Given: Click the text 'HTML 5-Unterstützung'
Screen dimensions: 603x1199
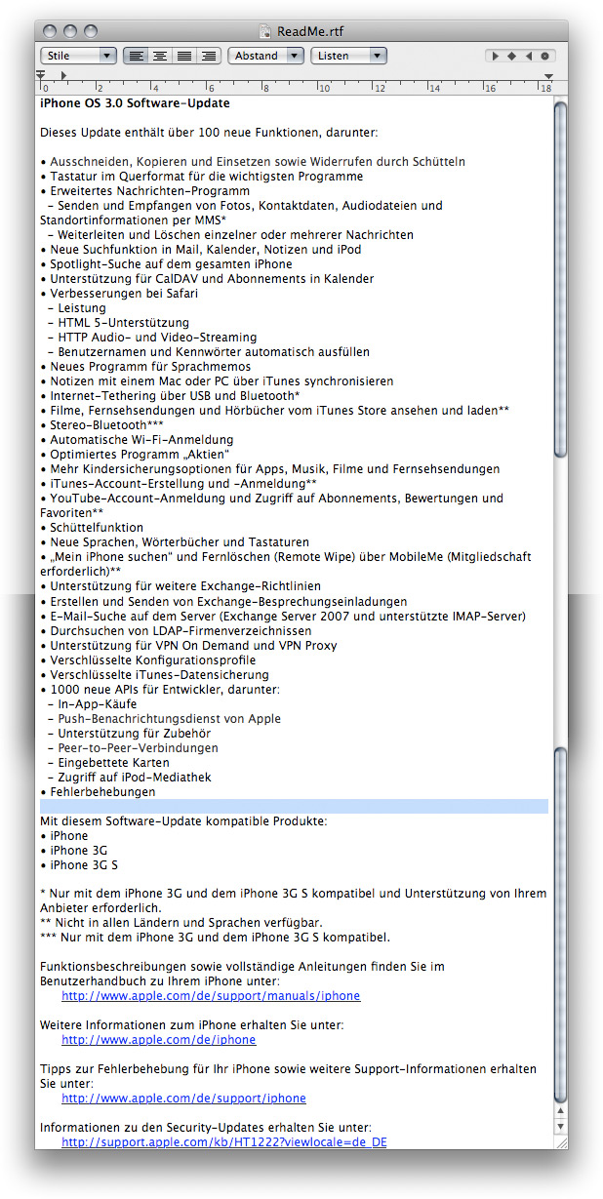Looking at the screenshot, I should point(124,323).
